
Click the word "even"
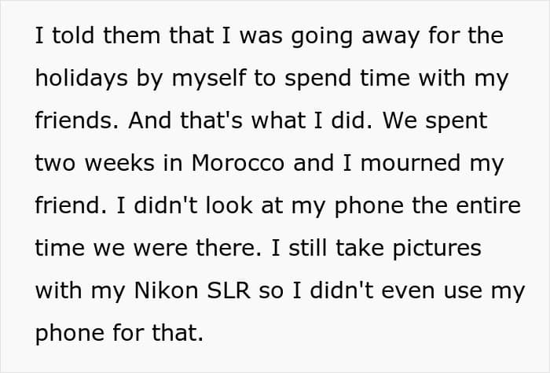[x=384, y=291]
